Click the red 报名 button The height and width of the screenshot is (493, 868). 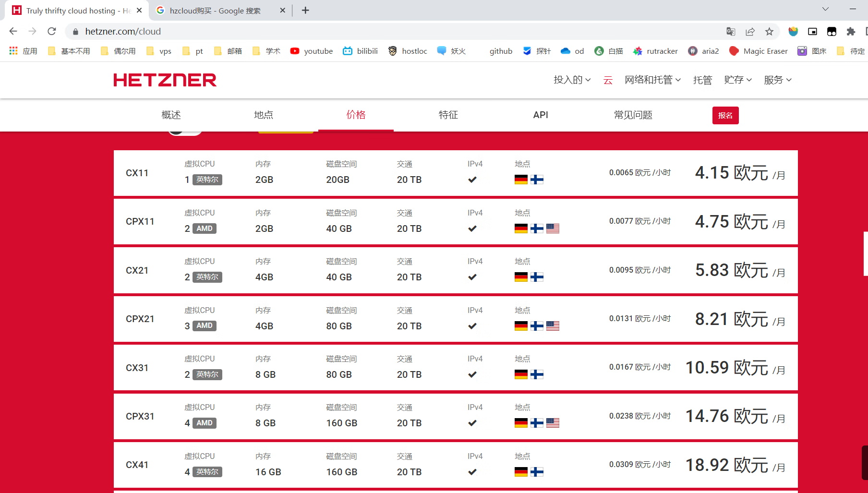click(725, 115)
